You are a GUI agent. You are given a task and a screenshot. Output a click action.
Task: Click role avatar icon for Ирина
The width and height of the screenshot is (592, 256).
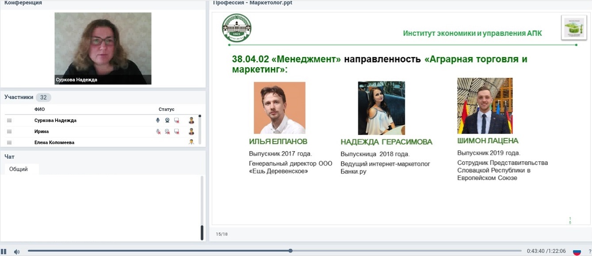tap(191, 131)
